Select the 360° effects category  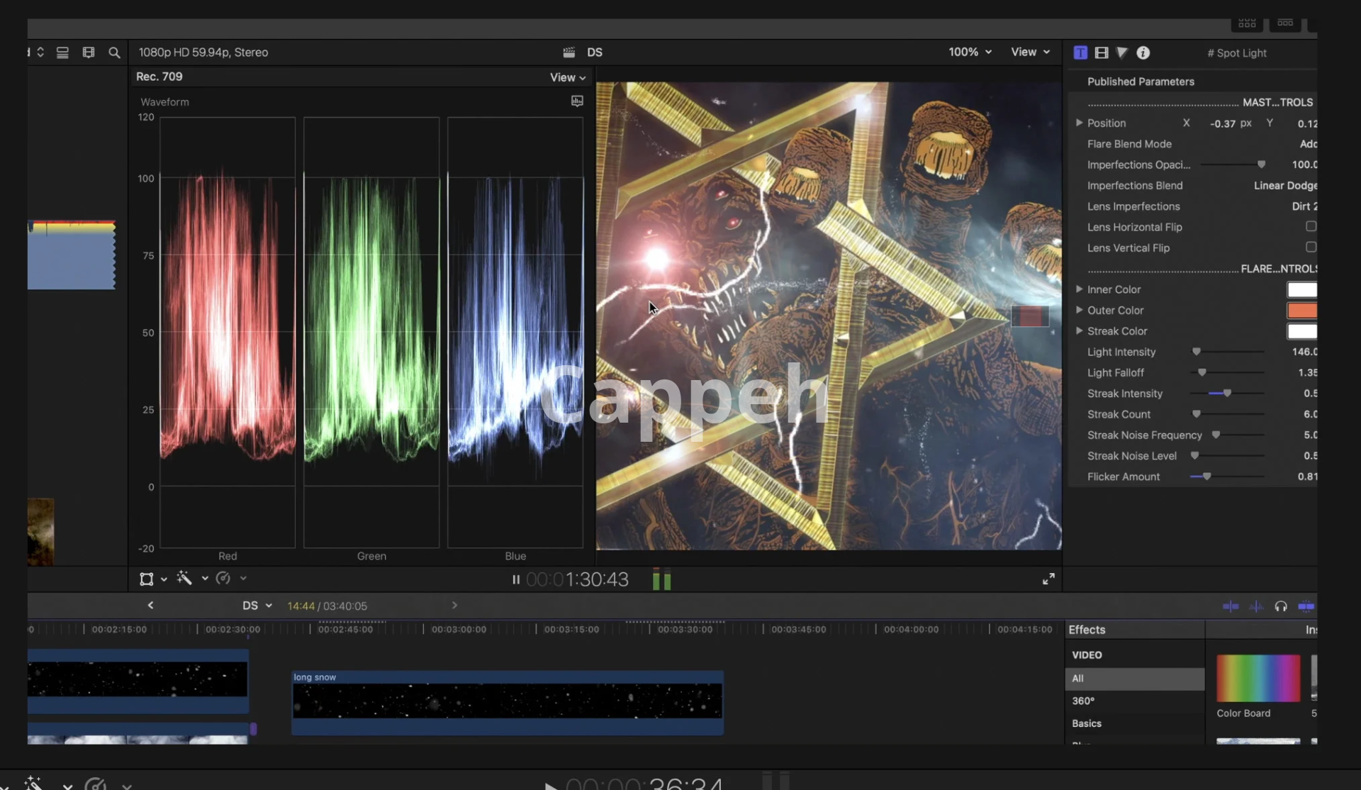pyautogui.click(x=1083, y=701)
